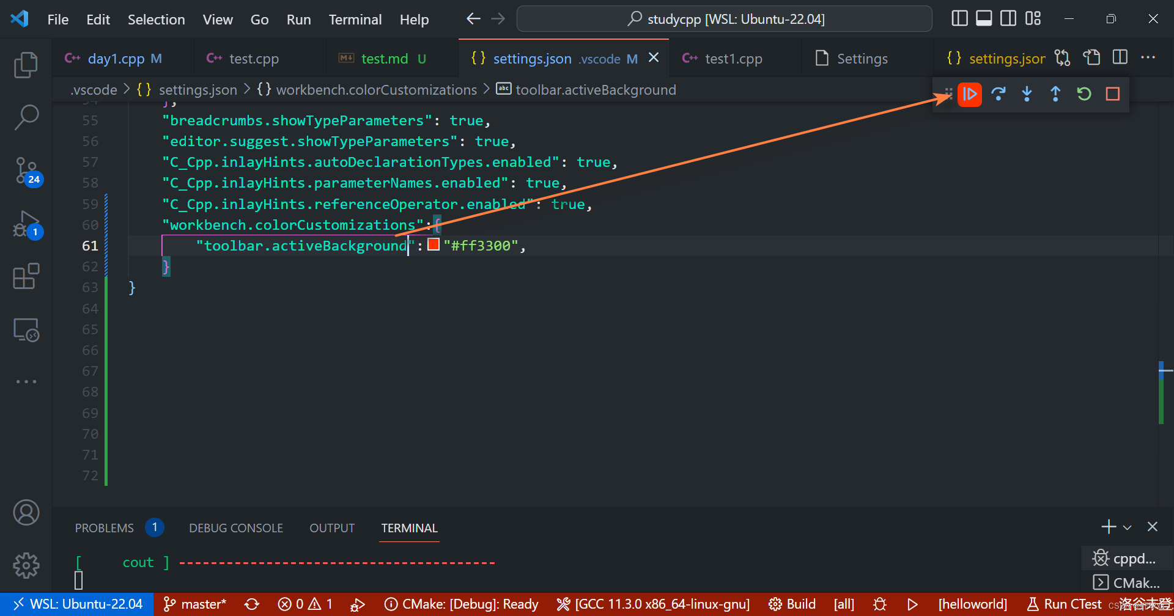Click the Continue debug button
1174x616 pixels.
click(970, 94)
